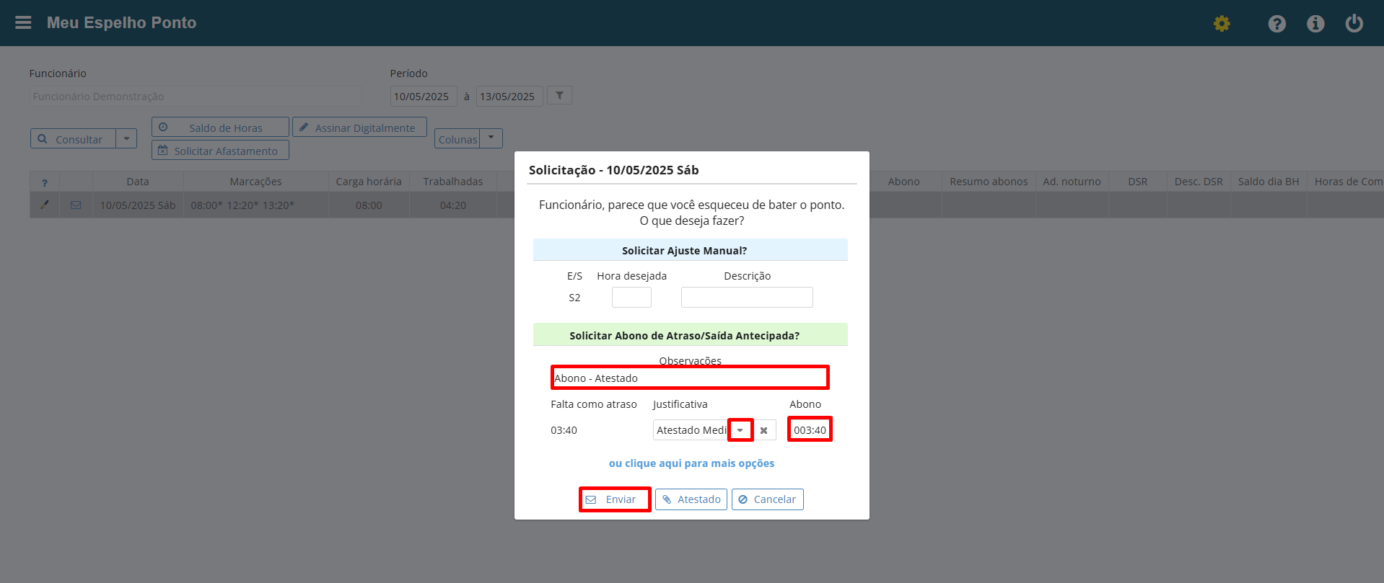Show the information icon
The image size is (1384, 583).
1315,24
